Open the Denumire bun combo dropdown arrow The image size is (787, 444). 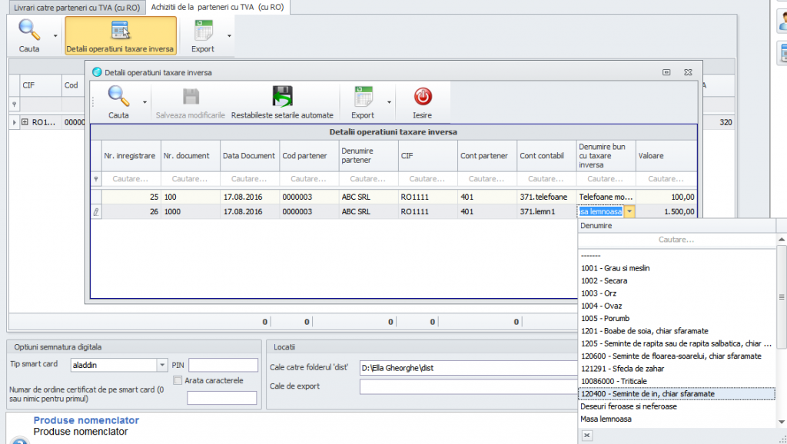click(629, 212)
